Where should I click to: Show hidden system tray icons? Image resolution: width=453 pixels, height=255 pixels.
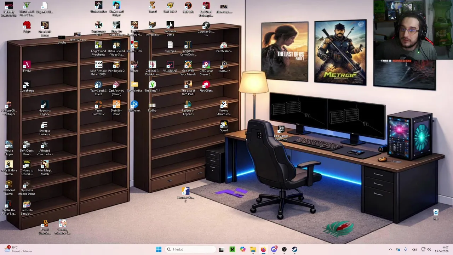pyautogui.click(x=390, y=249)
